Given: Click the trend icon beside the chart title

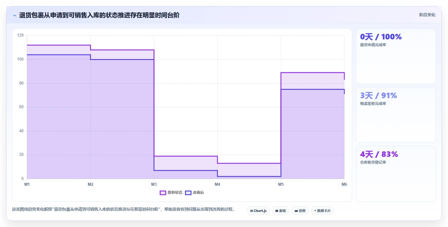Looking at the screenshot, I should [x=14, y=15].
